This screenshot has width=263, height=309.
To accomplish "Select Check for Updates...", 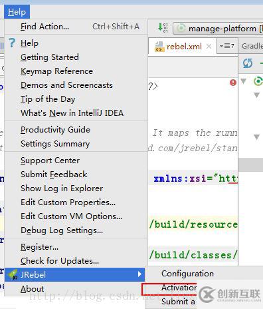I will pos(76,261).
